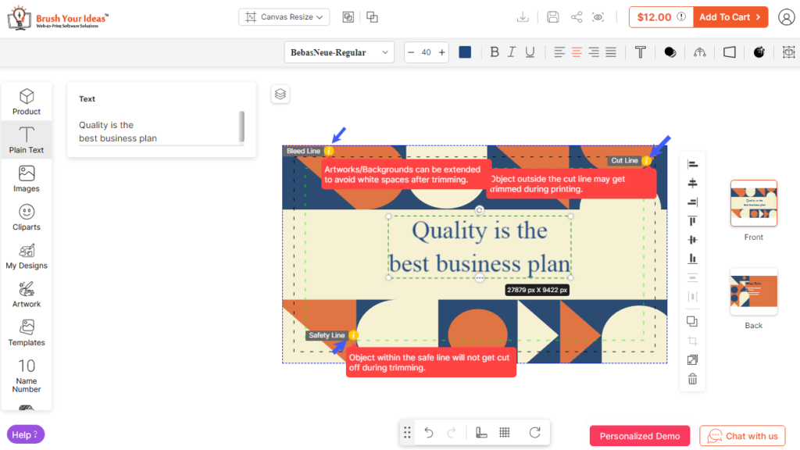Open the text color swatch picker
Screen dimensions: 800x450
click(466, 52)
